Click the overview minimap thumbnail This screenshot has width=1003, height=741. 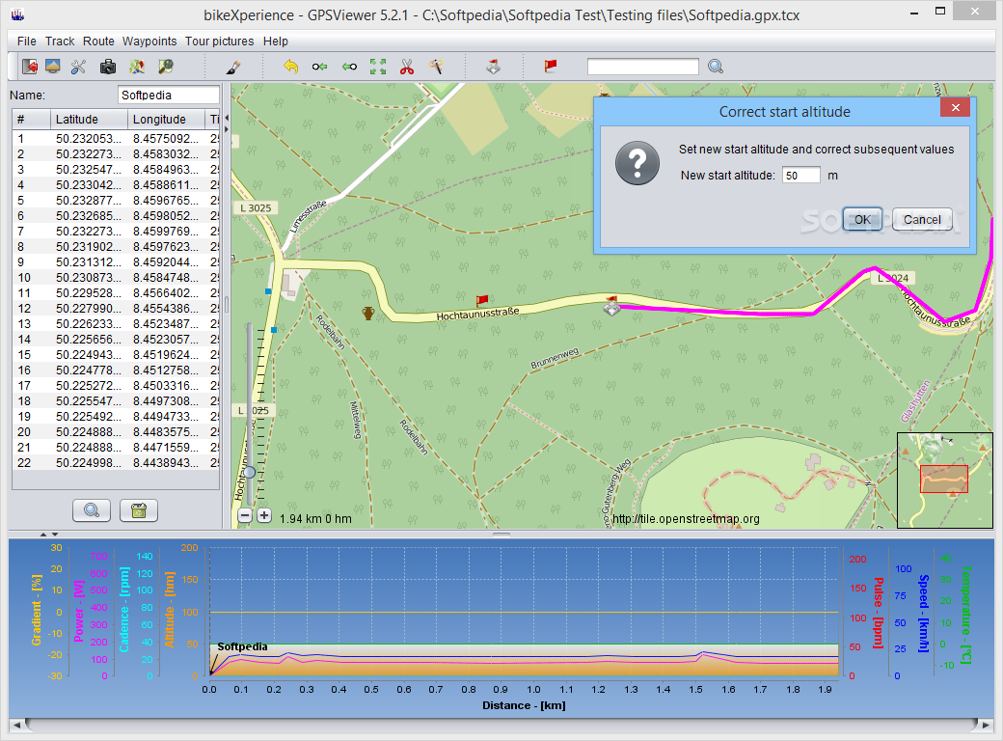click(945, 480)
